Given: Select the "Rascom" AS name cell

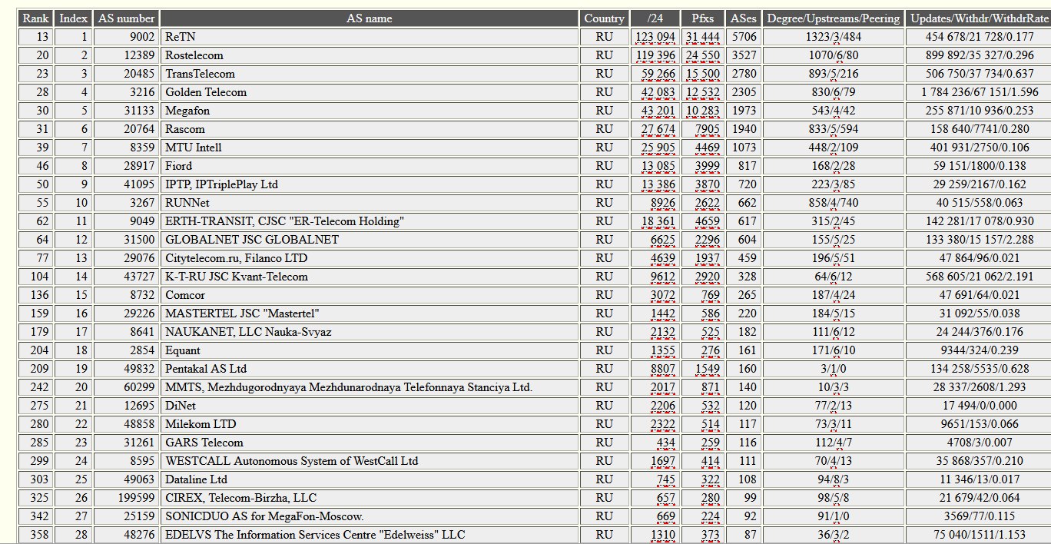Looking at the screenshot, I should pyautogui.click(x=370, y=129).
